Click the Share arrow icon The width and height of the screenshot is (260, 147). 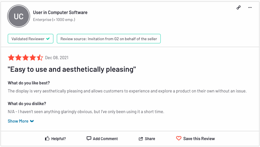141,139
